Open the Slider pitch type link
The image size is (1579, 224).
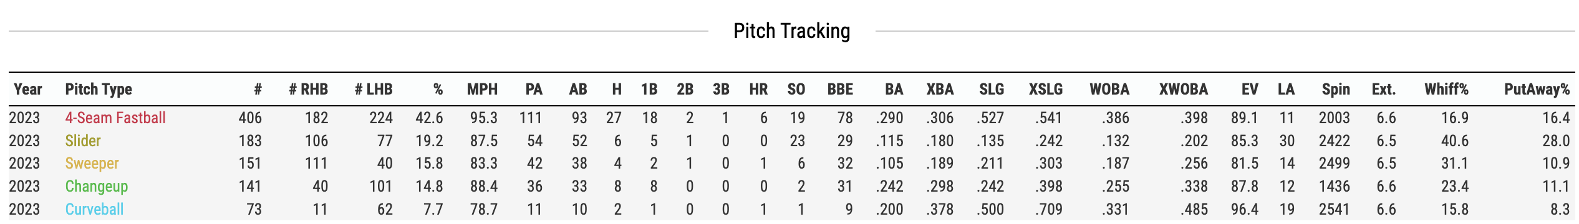(x=83, y=141)
